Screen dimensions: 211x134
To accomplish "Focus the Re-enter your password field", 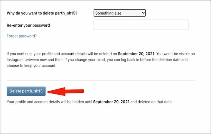I will click(x=141, y=25).
